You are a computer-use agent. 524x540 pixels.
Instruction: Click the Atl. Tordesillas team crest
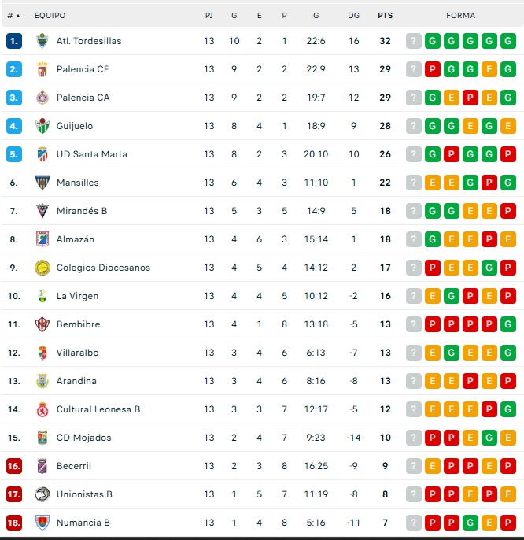(x=42, y=41)
